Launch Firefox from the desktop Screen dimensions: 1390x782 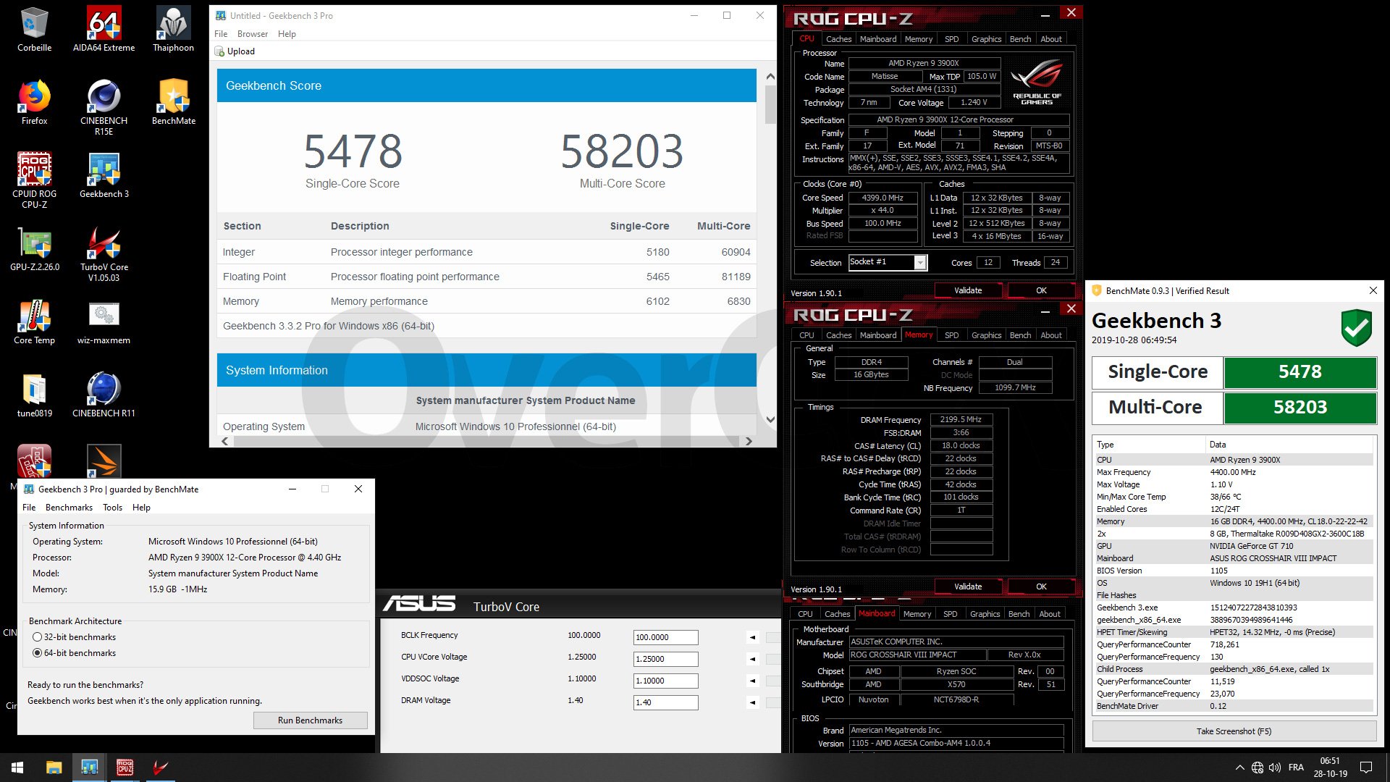coord(34,103)
